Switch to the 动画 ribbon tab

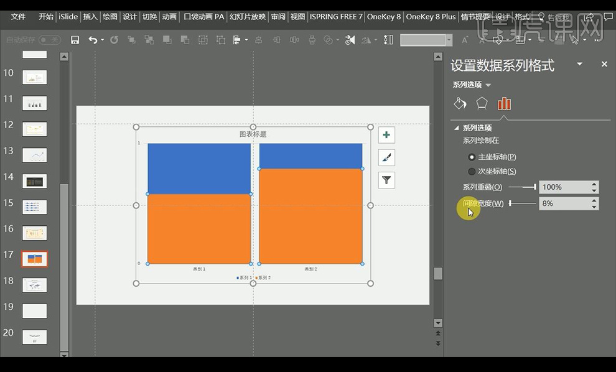coord(169,17)
